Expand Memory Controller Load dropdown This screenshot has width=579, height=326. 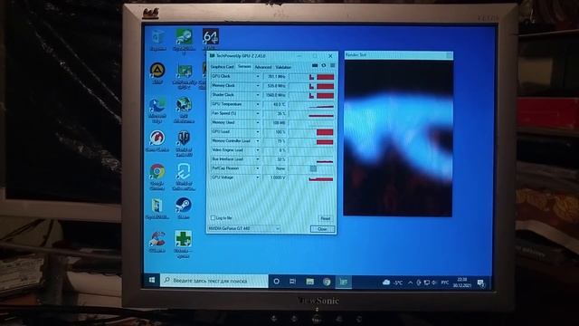(258, 141)
